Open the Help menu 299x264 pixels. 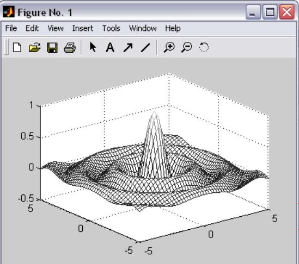coord(173,28)
